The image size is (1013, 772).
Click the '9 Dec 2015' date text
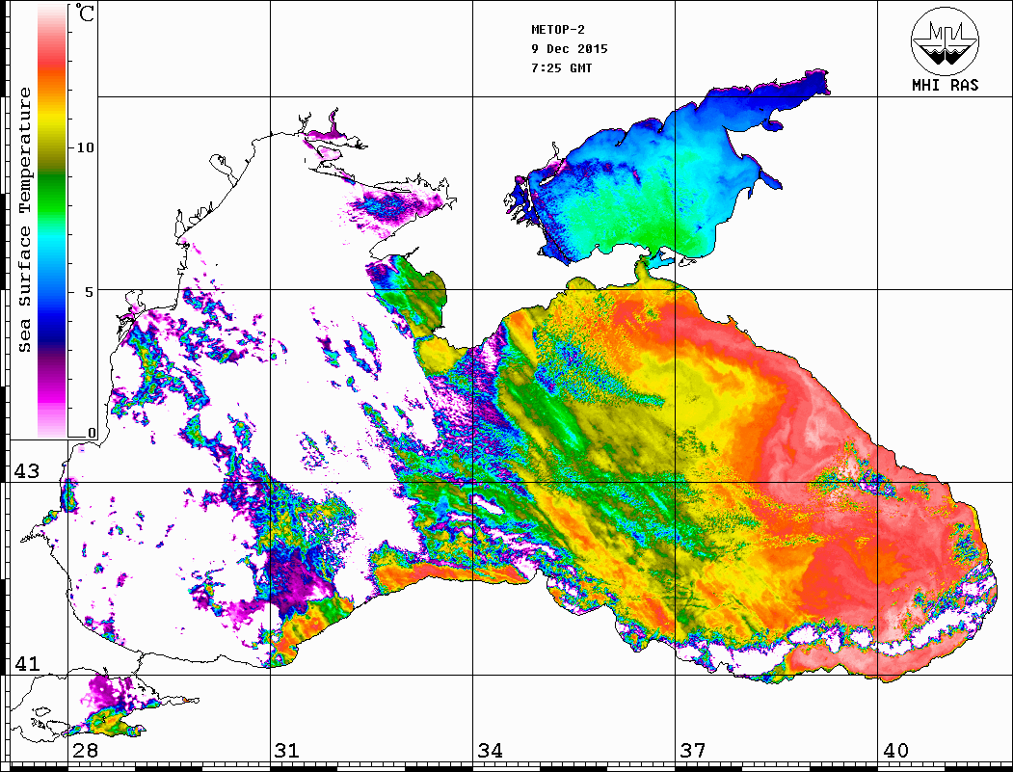570,49
